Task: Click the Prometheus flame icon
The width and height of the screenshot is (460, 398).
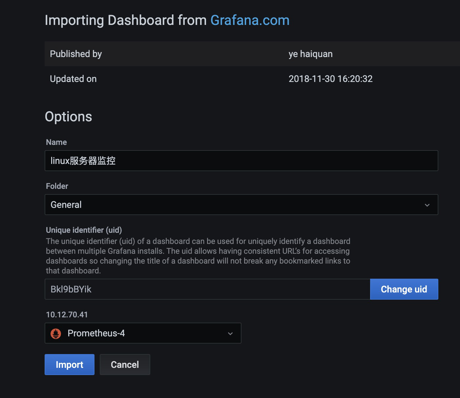Action: (x=56, y=333)
